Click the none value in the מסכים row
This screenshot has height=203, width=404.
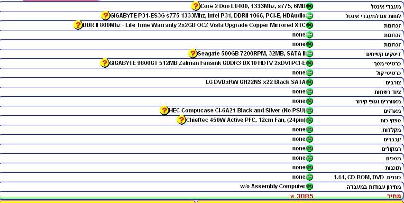click(299, 157)
